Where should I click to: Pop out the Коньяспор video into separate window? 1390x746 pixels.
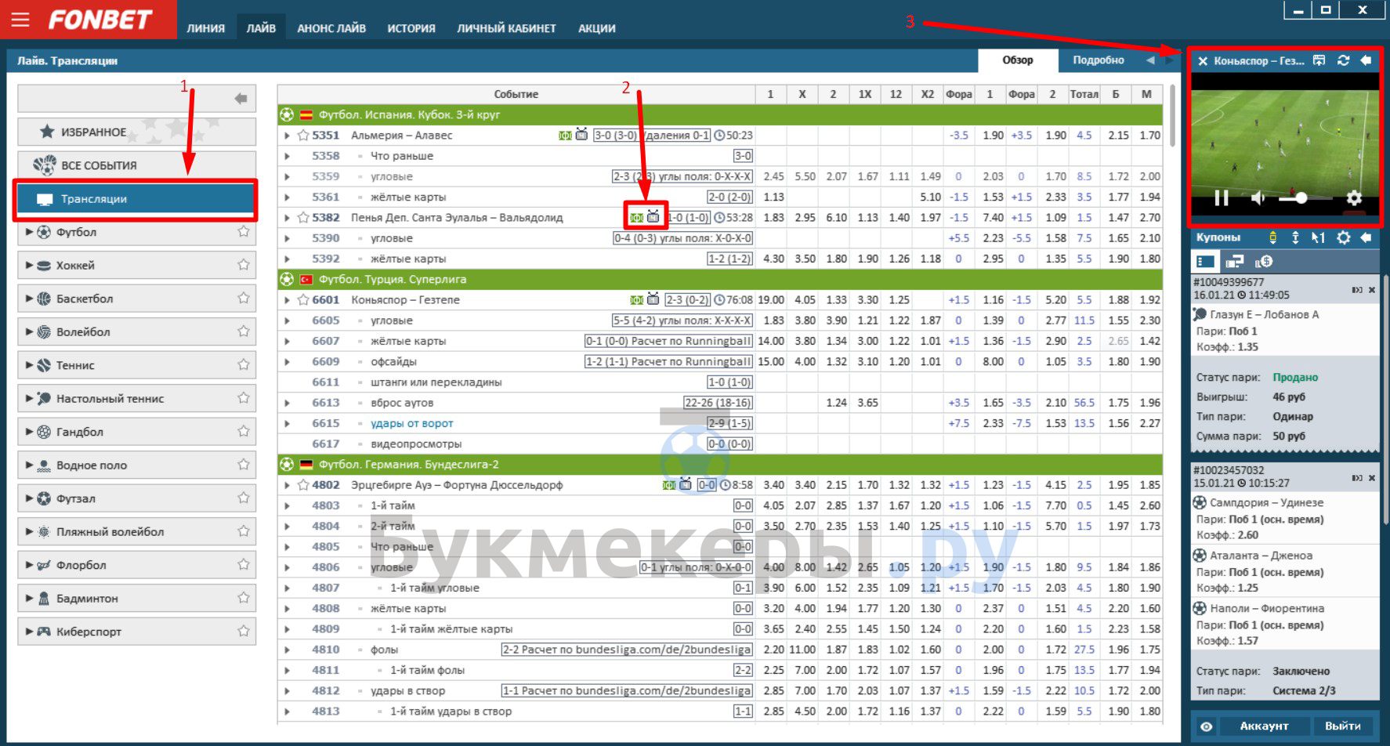[x=1319, y=60]
